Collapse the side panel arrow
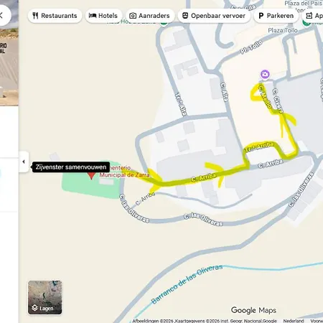323x323 pixels. [24, 161]
